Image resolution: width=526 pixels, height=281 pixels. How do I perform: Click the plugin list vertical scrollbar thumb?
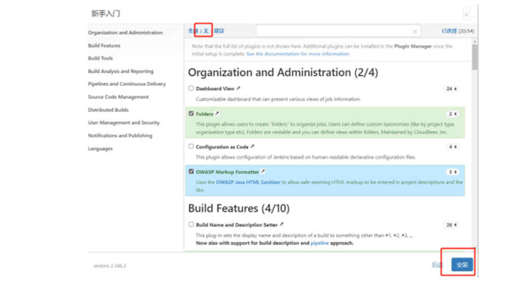tap(475, 57)
